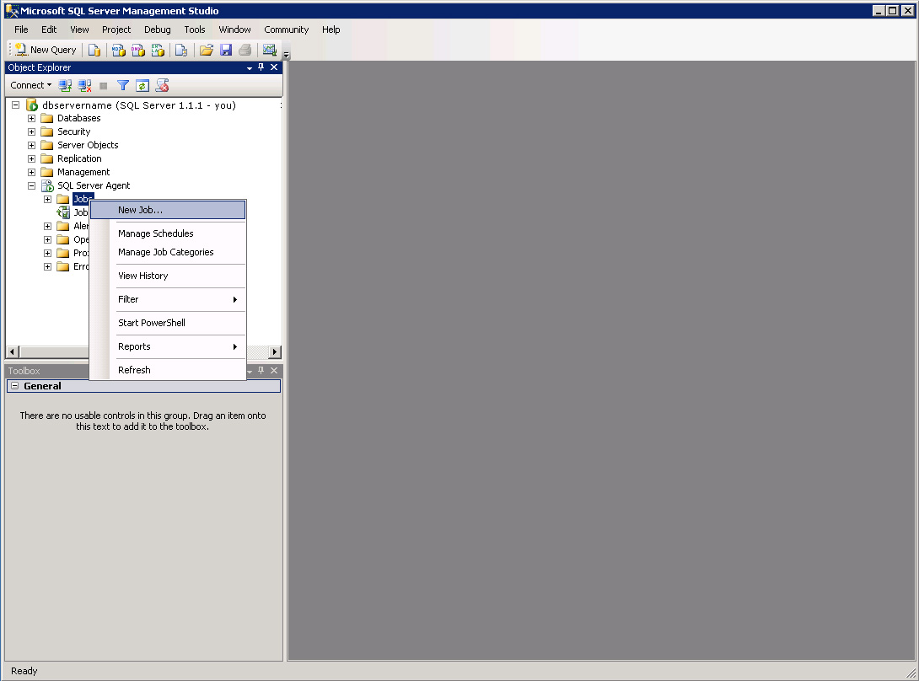Screen dimensions: 919x681
Task: Open the Community menu
Action: coord(286,29)
